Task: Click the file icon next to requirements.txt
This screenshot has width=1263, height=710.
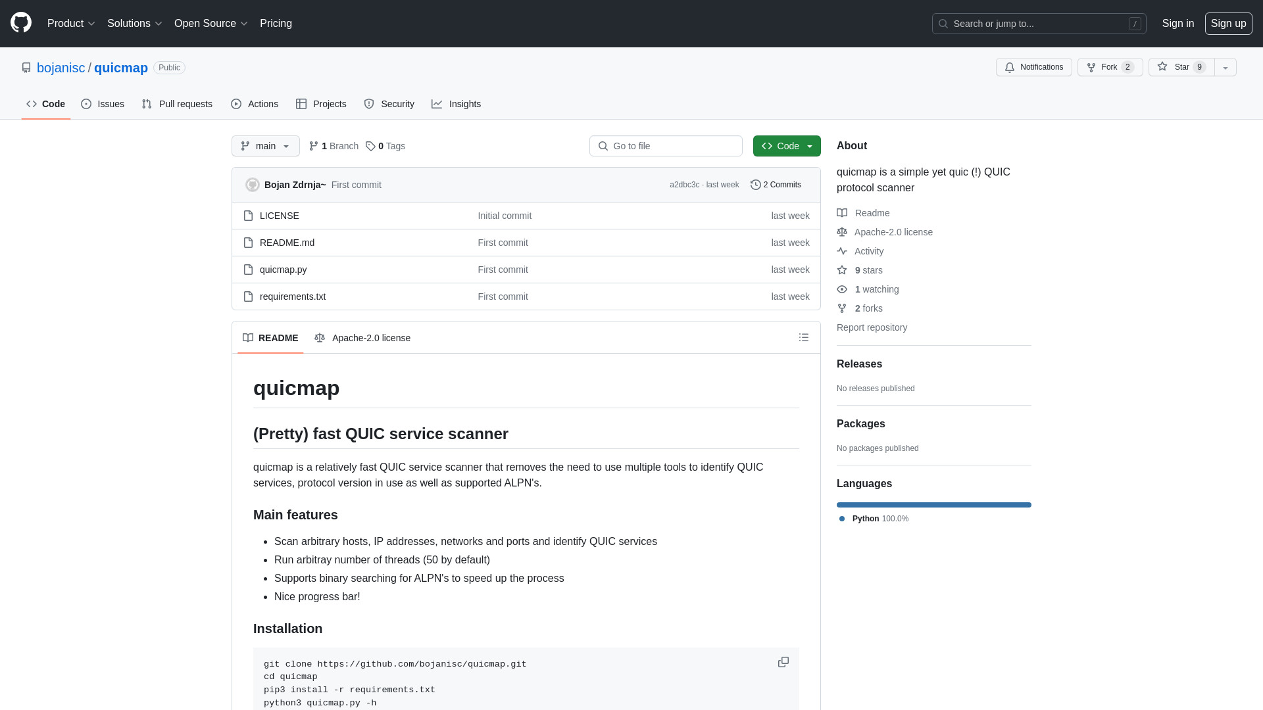Action: [x=248, y=296]
